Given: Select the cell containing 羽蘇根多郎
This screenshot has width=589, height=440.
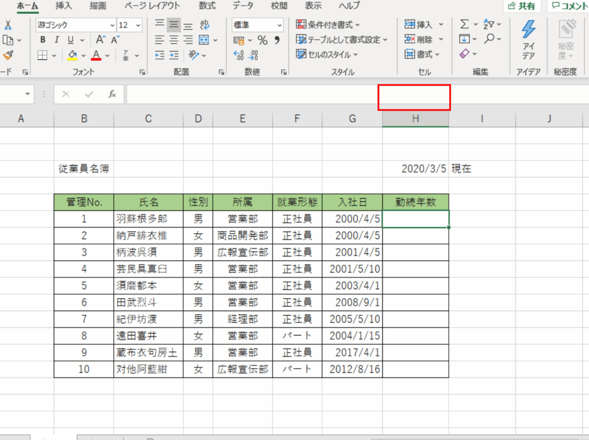Looking at the screenshot, I should click(x=148, y=219).
